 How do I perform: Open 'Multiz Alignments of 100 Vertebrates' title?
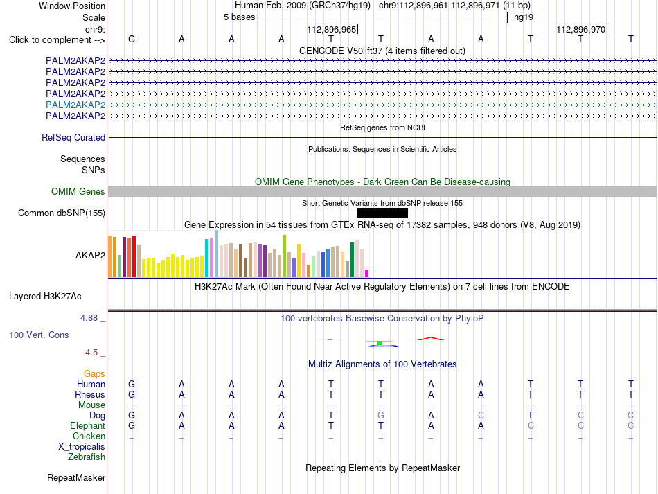coord(382,364)
